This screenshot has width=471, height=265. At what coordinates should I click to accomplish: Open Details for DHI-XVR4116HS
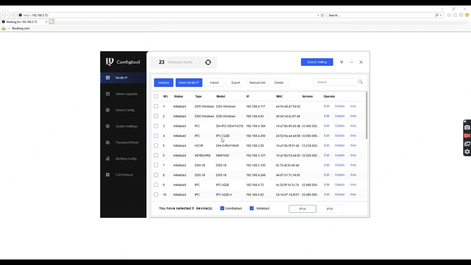340,145
